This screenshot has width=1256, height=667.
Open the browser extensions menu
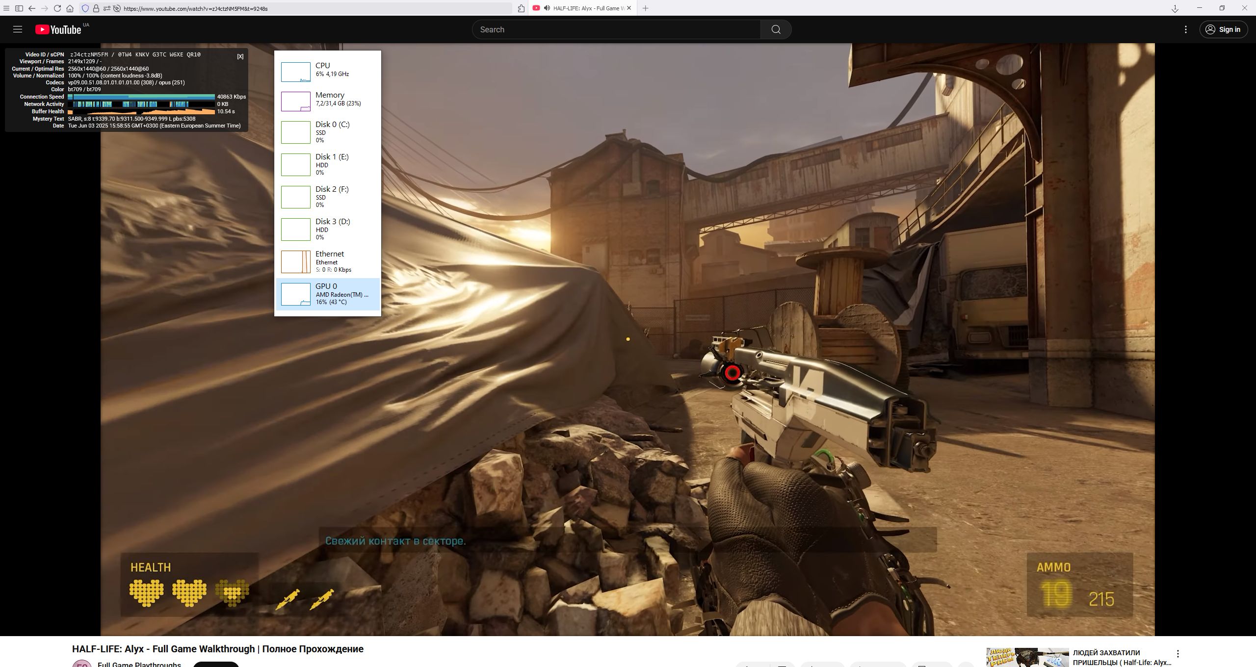[x=521, y=8]
